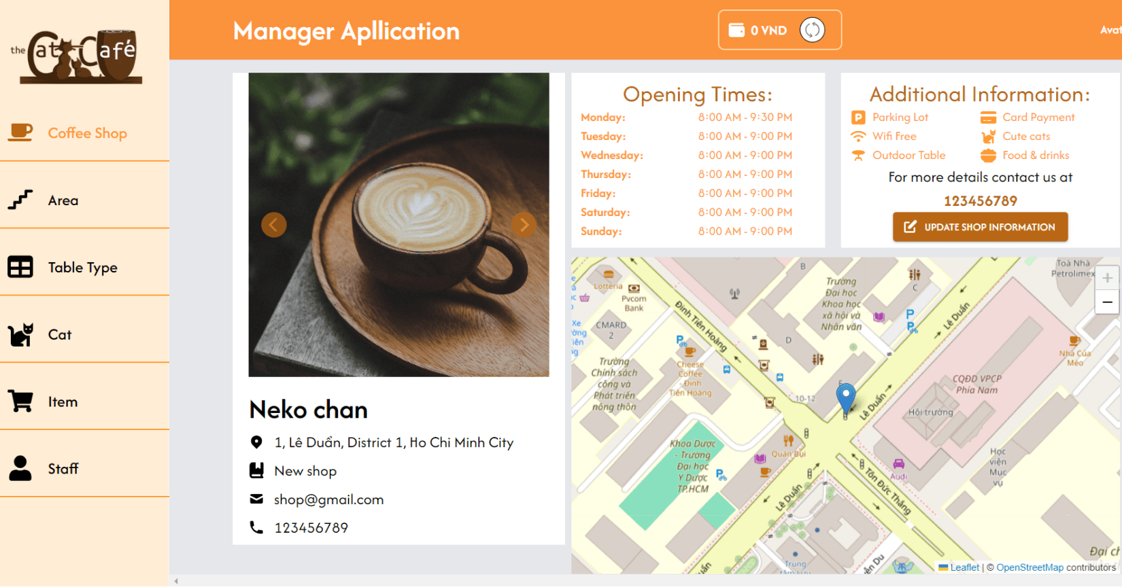
Task: Zoom in on the map
Action: [x=1107, y=278]
